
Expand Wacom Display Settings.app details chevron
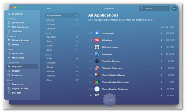tap(161, 82)
